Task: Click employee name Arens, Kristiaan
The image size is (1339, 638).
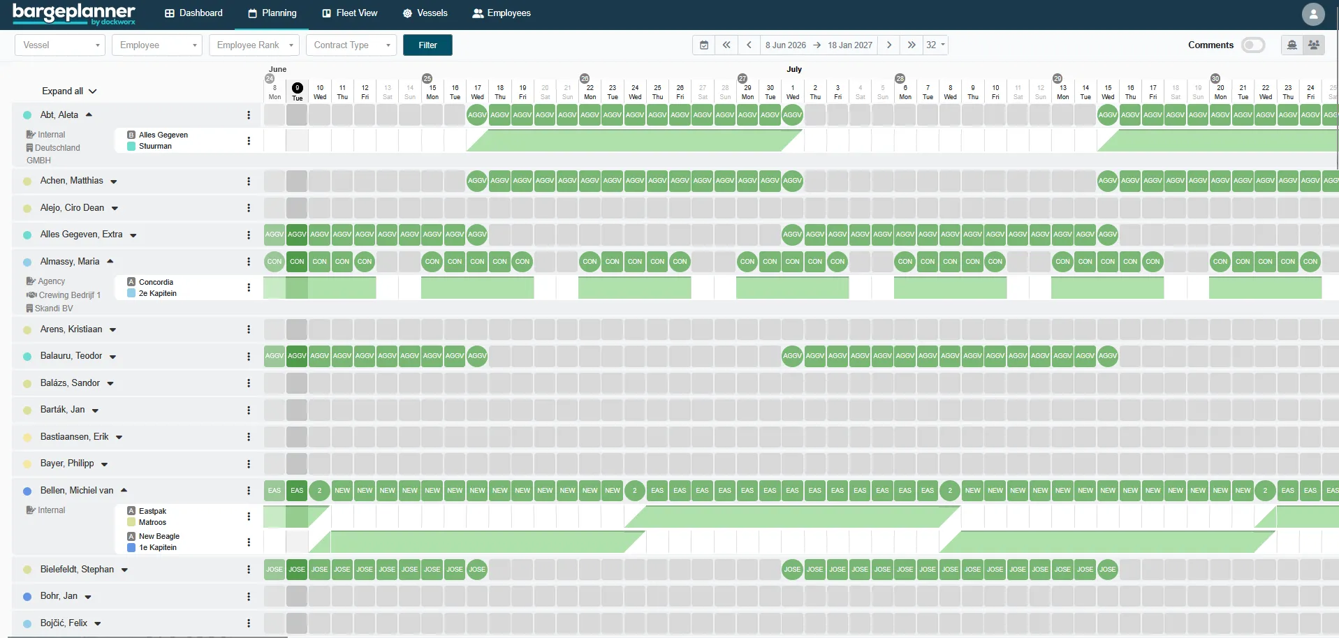Action: click(71, 329)
